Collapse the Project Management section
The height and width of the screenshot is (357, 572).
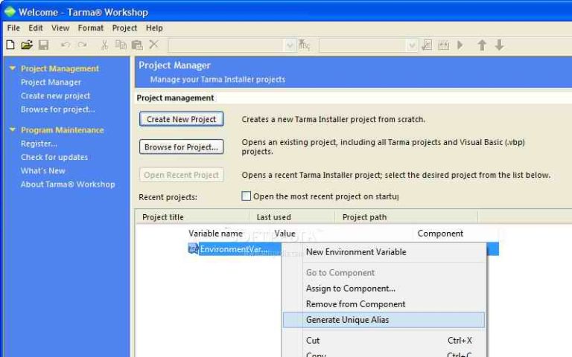point(12,68)
